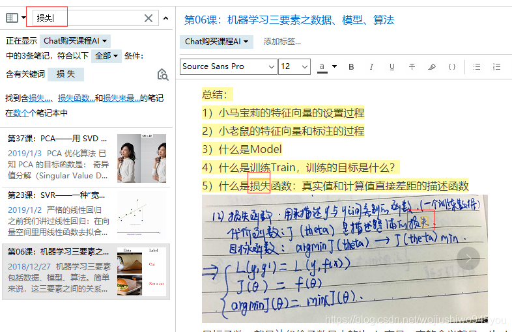This screenshot has width=512, height=332.
Task: Click the scatter plot thumbnail of SVR note
Action: (142, 215)
